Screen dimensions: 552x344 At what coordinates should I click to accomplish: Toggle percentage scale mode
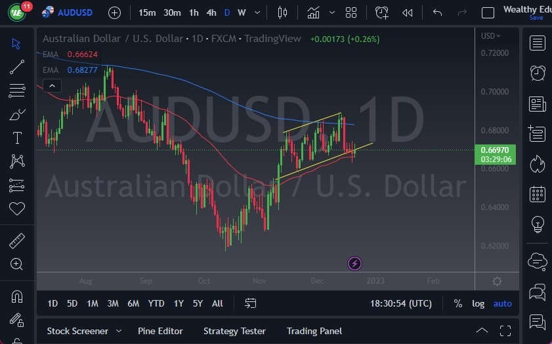point(458,303)
